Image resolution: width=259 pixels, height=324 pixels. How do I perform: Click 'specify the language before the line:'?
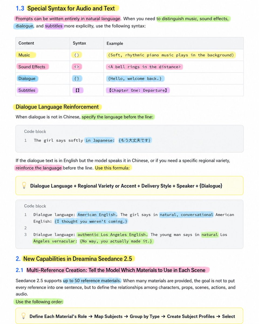pyautogui.click(x=118, y=117)
